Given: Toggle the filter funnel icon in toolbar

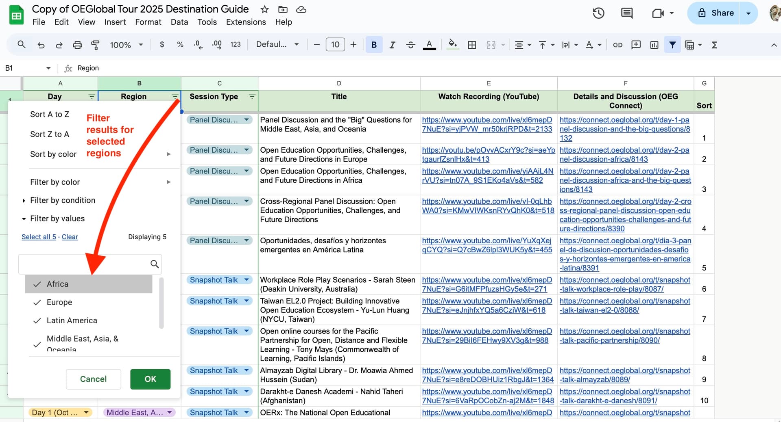Looking at the screenshot, I should pos(672,45).
